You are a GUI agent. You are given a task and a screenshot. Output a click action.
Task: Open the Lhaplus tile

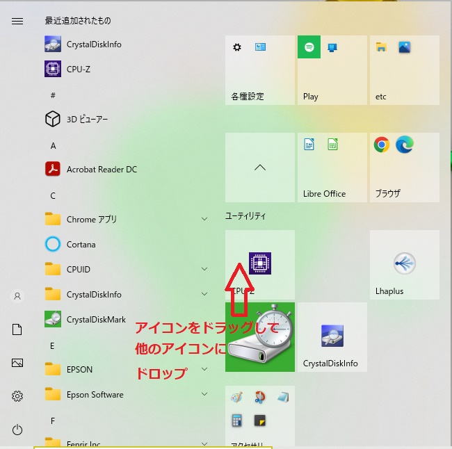coord(405,265)
